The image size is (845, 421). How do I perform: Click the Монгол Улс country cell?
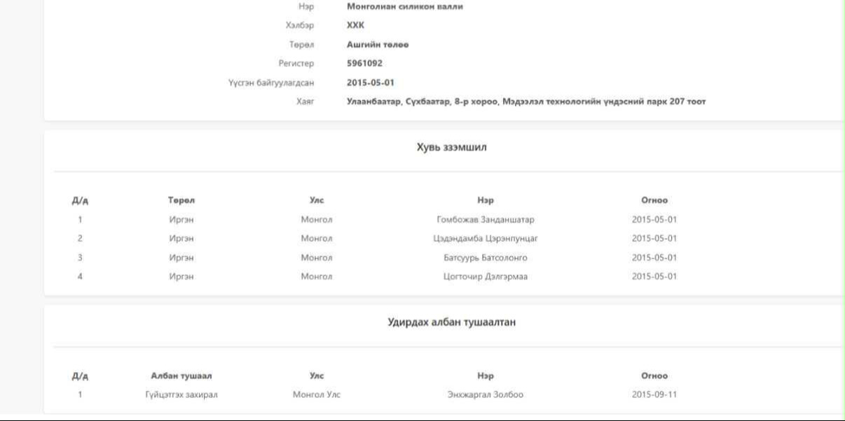(317, 394)
